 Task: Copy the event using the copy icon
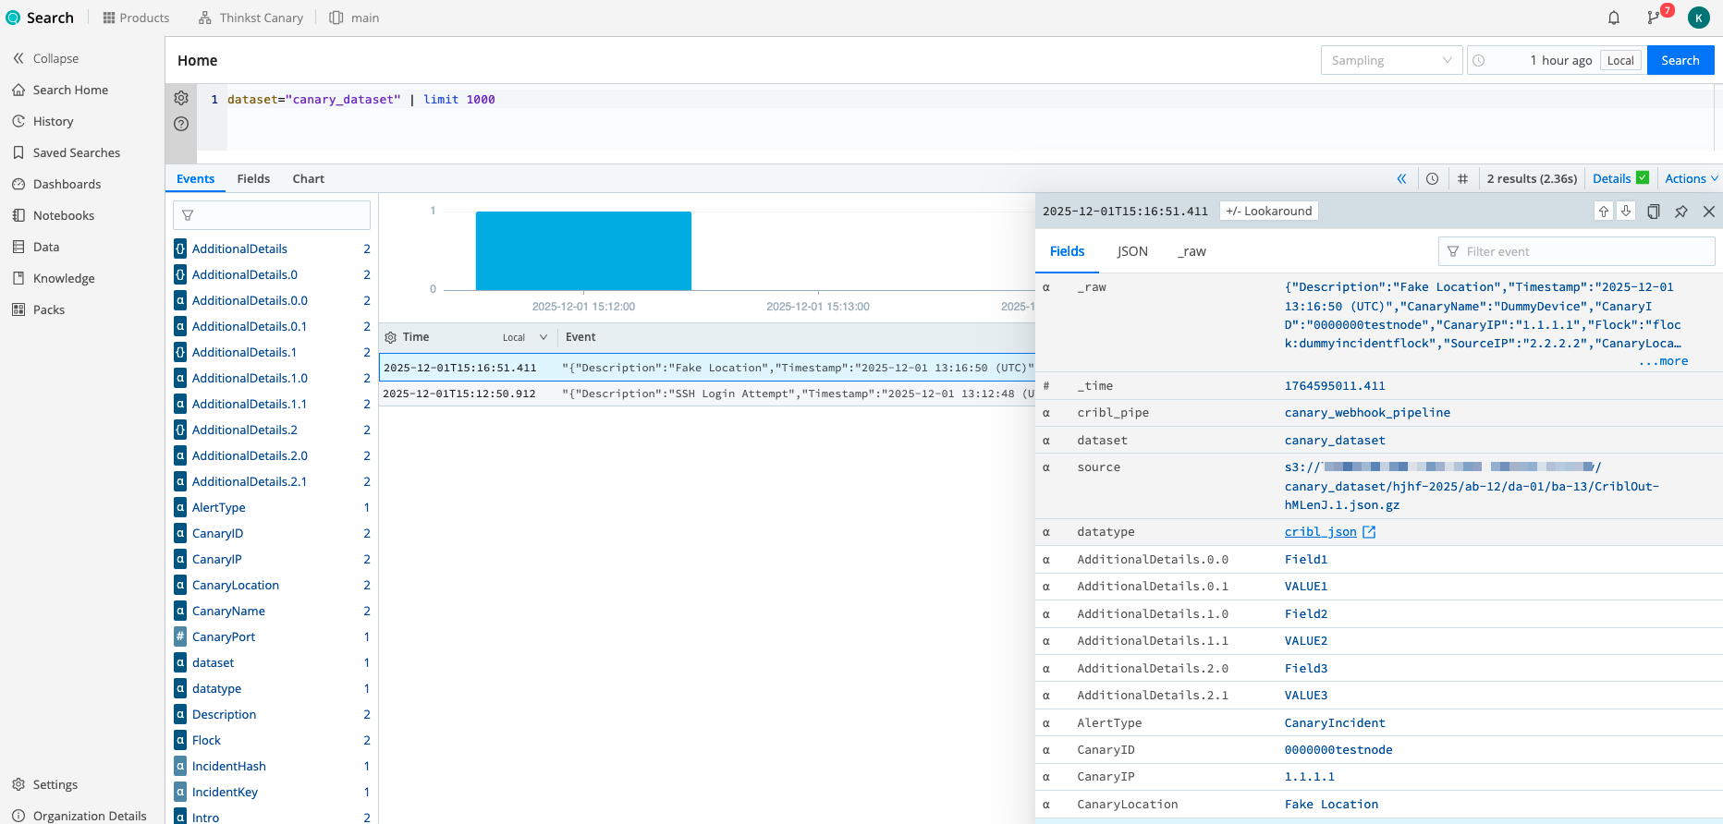(x=1653, y=212)
